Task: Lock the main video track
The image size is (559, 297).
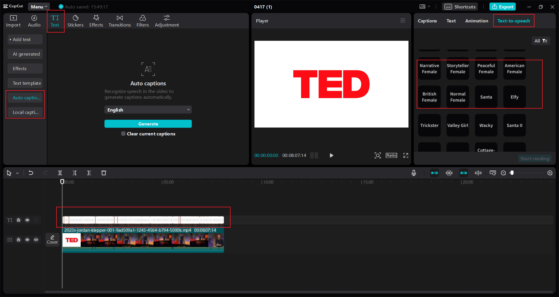Action: [18, 240]
